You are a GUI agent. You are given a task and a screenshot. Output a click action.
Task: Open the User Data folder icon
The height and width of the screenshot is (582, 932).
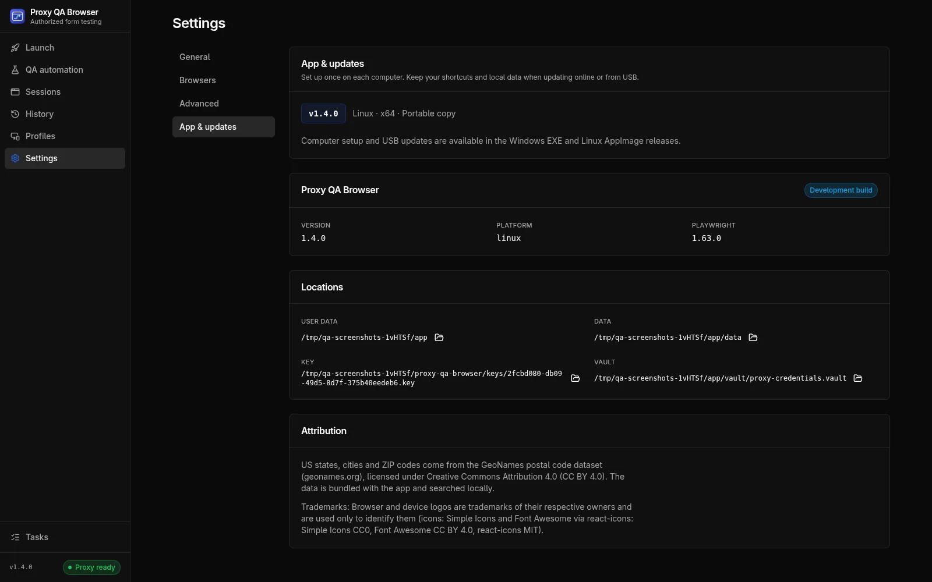tap(439, 338)
